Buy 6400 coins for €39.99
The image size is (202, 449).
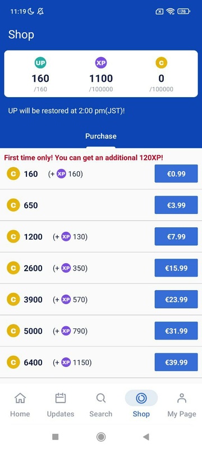[176, 362]
